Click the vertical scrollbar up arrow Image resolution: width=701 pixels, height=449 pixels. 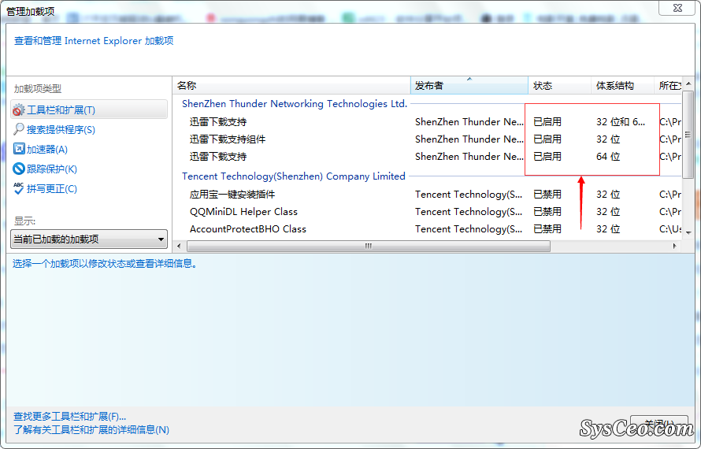pyautogui.click(x=688, y=83)
